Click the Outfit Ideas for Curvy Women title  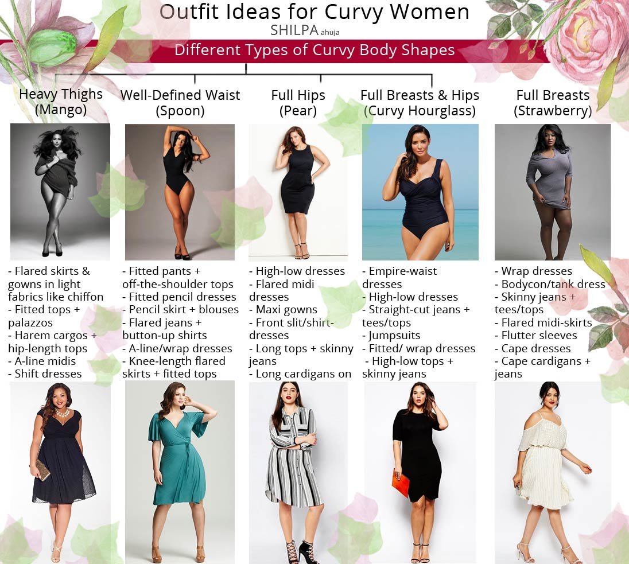(x=314, y=12)
